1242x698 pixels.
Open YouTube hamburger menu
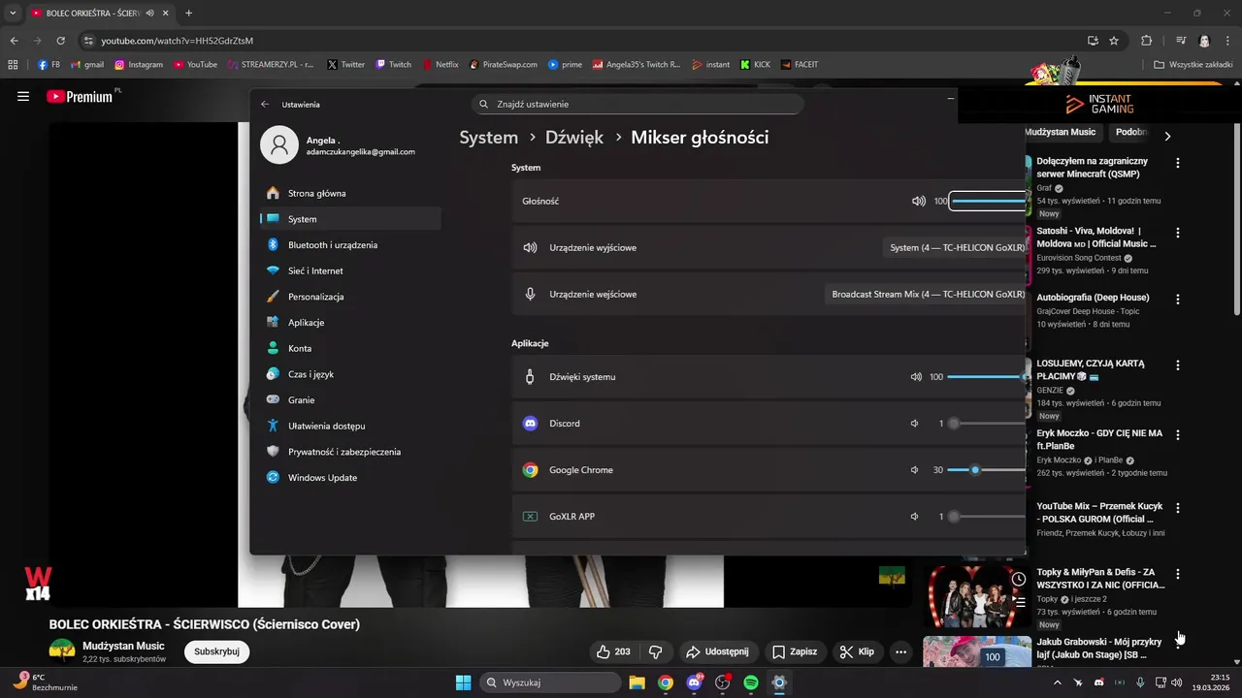pos(23,97)
